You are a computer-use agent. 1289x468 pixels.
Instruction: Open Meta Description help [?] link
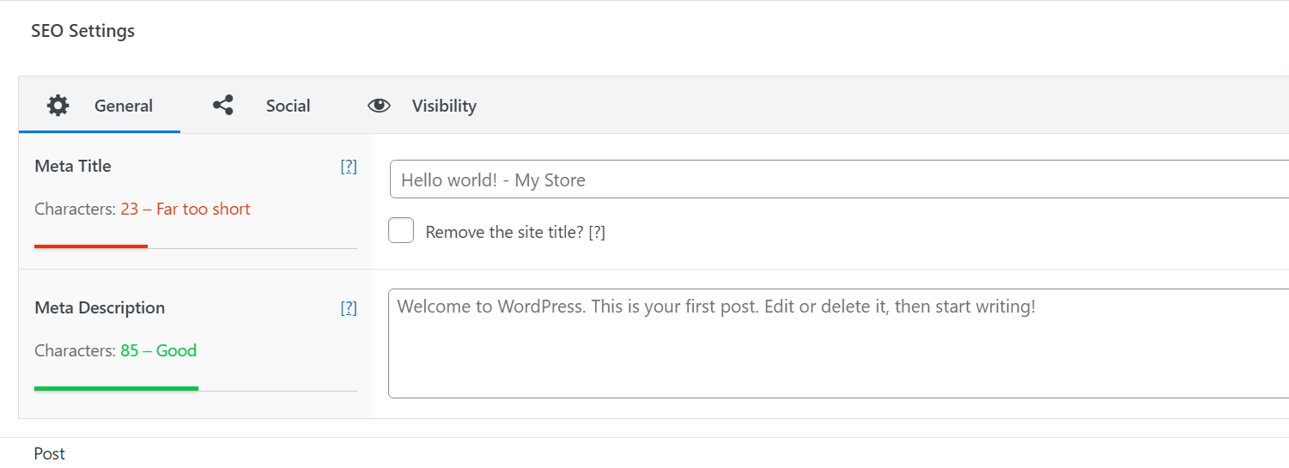coord(349,308)
